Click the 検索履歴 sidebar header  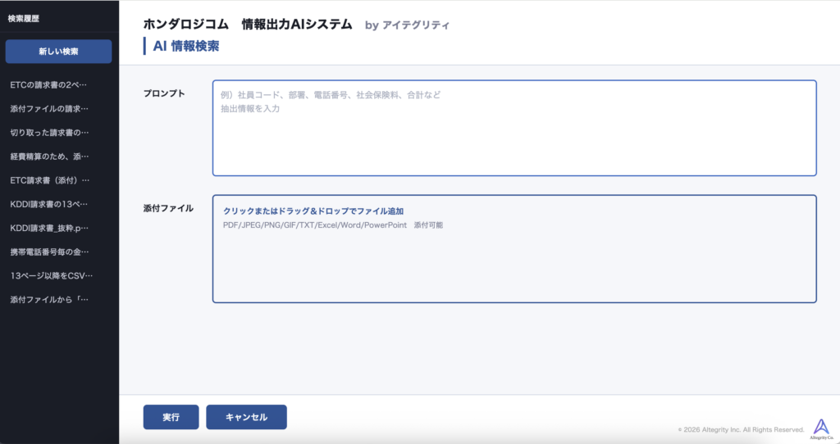pos(24,19)
